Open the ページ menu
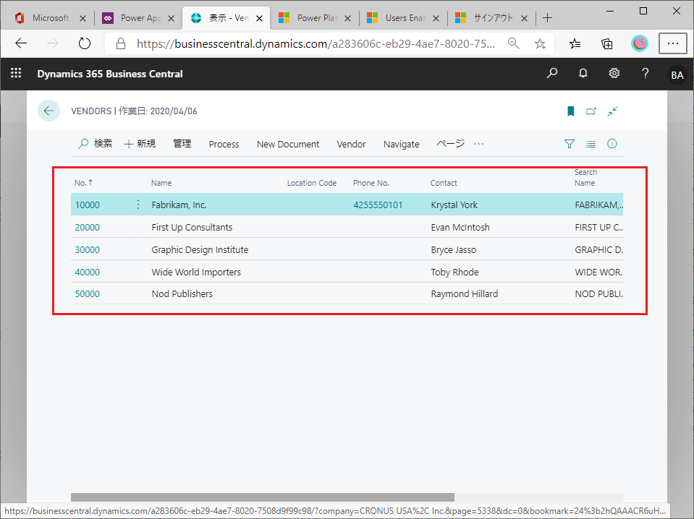 pos(451,144)
